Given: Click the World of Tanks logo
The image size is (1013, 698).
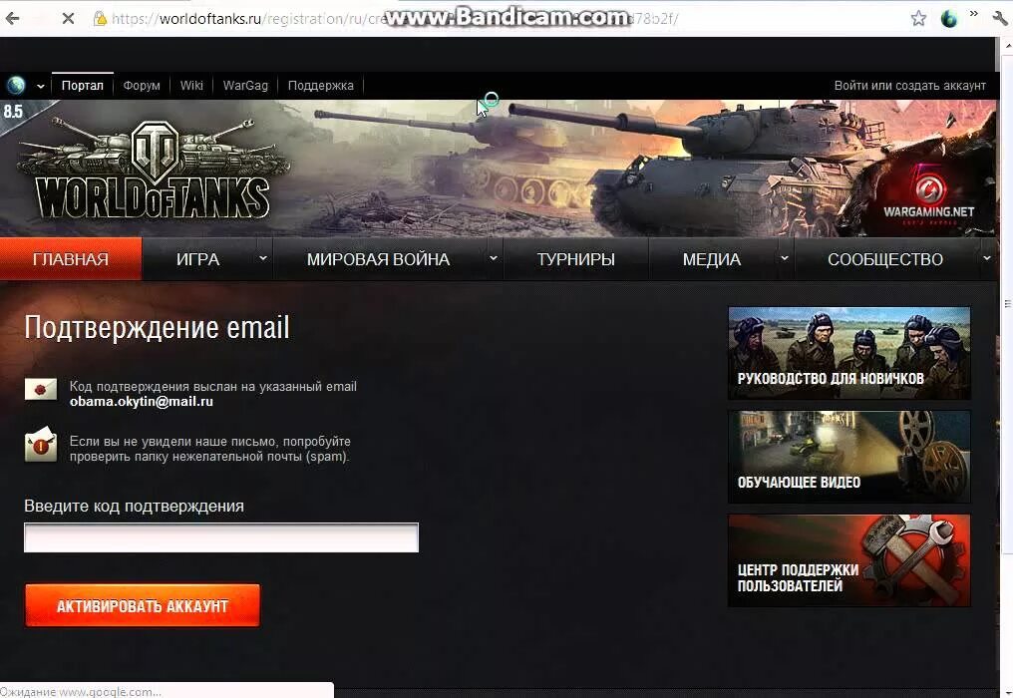Looking at the screenshot, I should click(153, 170).
